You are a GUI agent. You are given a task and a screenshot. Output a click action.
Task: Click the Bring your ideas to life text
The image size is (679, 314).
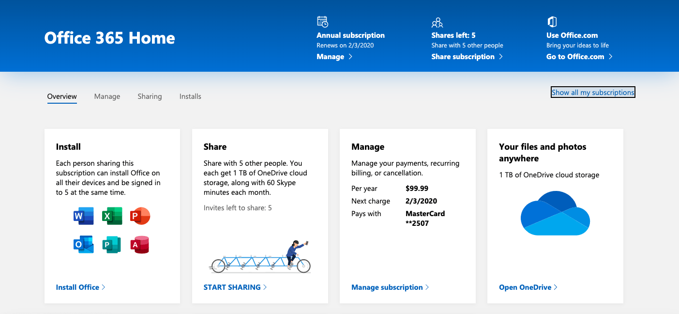tap(577, 46)
